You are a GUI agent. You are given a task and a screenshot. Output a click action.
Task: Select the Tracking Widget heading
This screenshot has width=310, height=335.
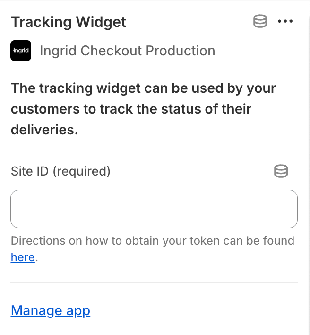coord(69,22)
